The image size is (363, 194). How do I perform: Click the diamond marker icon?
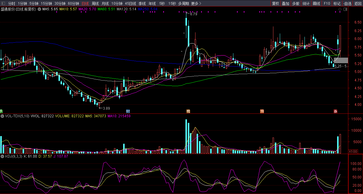(340, 9)
